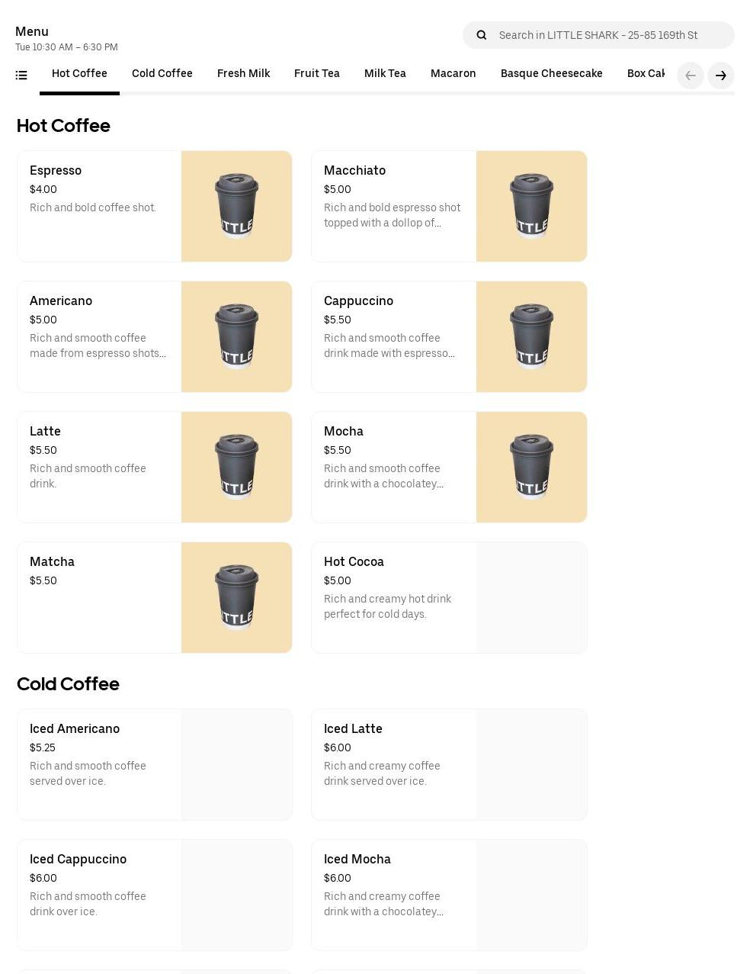Image resolution: width=750 pixels, height=974 pixels.
Task: Go to the Fruit Tea tab
Action: (x=317, y=74)
